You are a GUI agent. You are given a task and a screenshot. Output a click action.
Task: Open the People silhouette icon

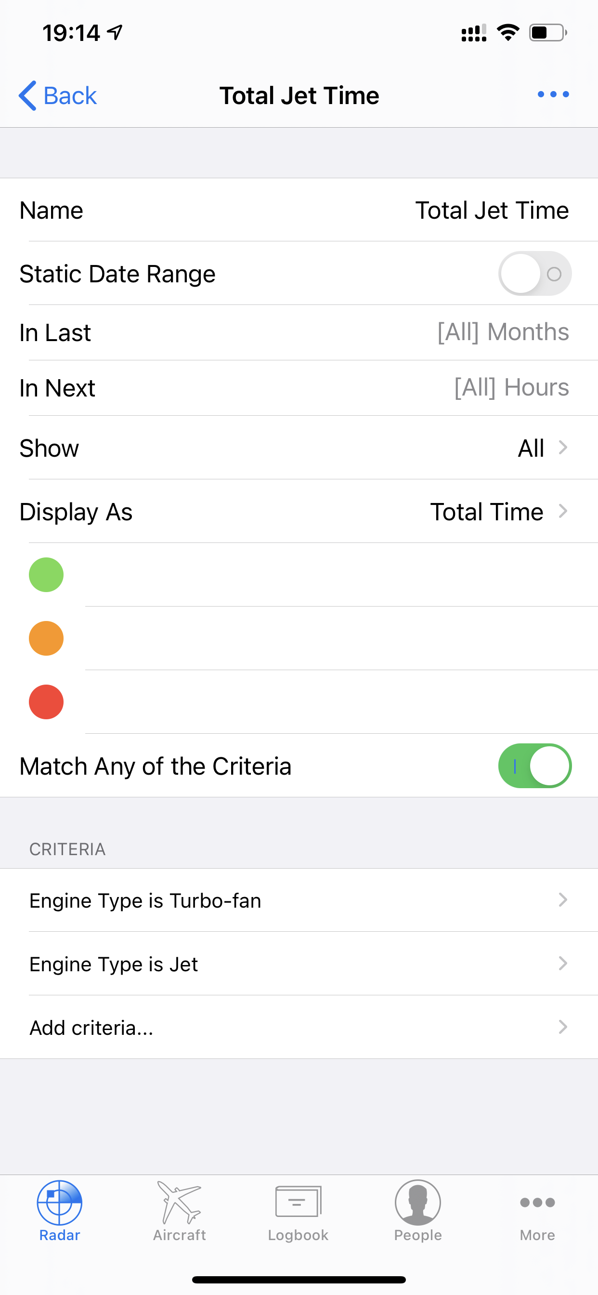[417, 1202]
